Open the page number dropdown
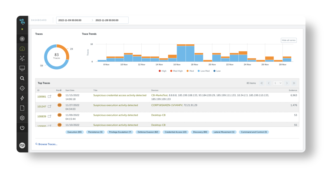The image size is (325, 173). (278, 83)
